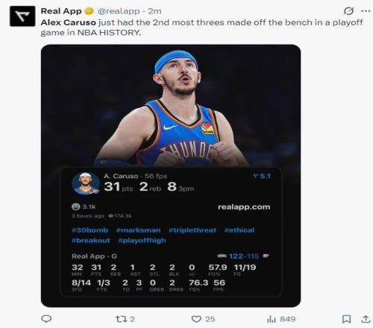The width and height of the screenshot is (373, 328).
Task: Open the Real App profile avatar
Action: pyautogui.click(x=22, y=16)
